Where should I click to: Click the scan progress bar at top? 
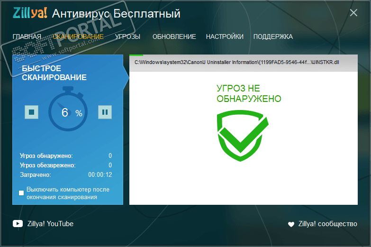[244, 55]
